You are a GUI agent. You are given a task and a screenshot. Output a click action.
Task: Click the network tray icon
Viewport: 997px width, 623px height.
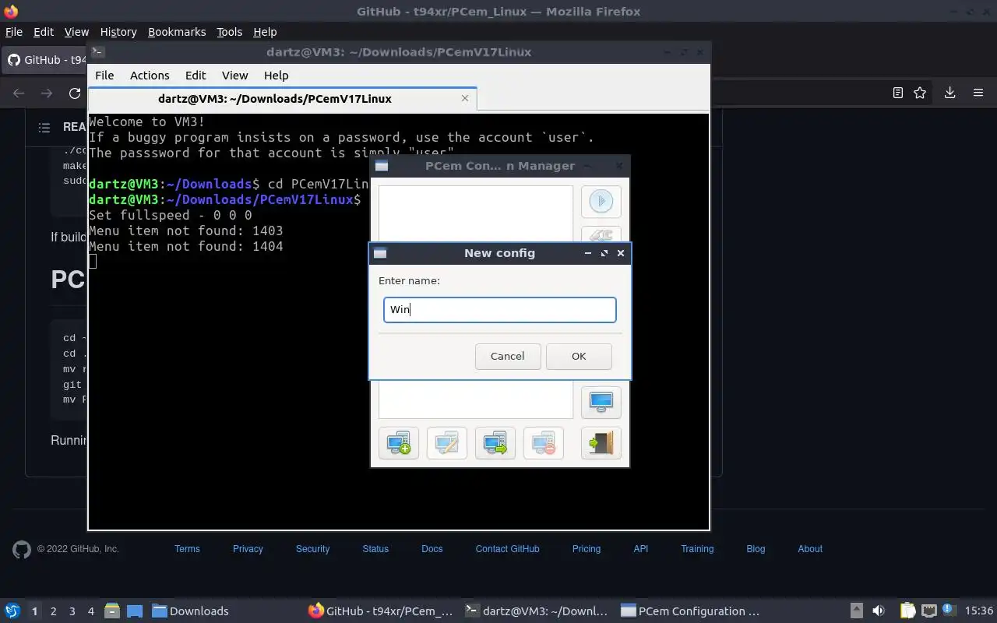[928, 611]
